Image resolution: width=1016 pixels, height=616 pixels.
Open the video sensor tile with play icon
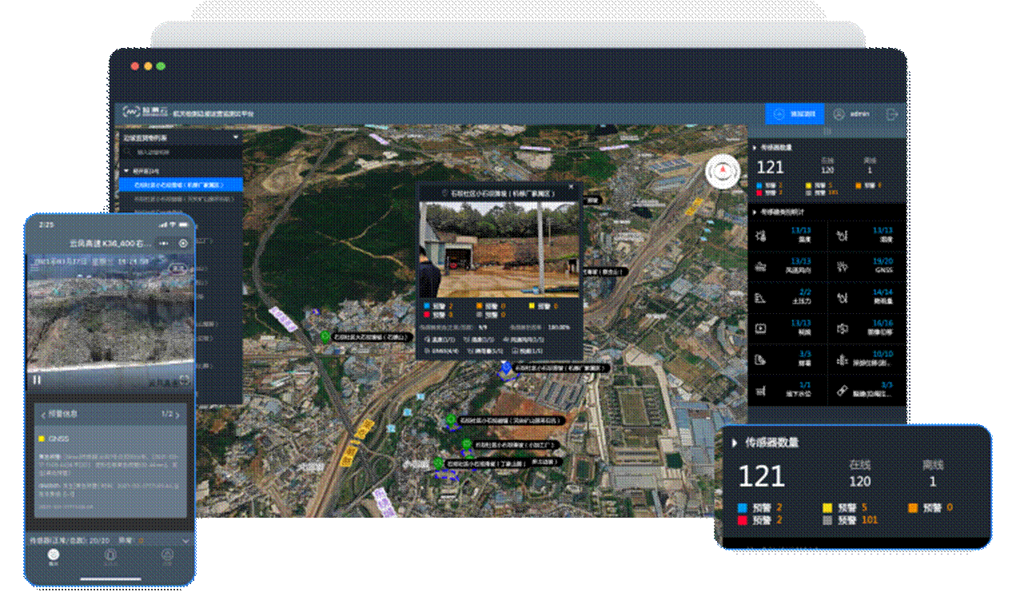[x=787, y=327]
